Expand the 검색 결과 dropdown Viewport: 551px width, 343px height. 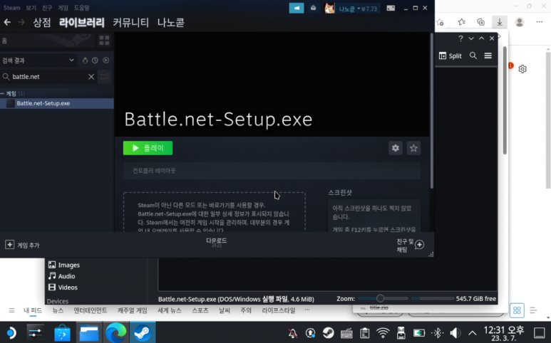pyautogui.click(x=38, y=60)
